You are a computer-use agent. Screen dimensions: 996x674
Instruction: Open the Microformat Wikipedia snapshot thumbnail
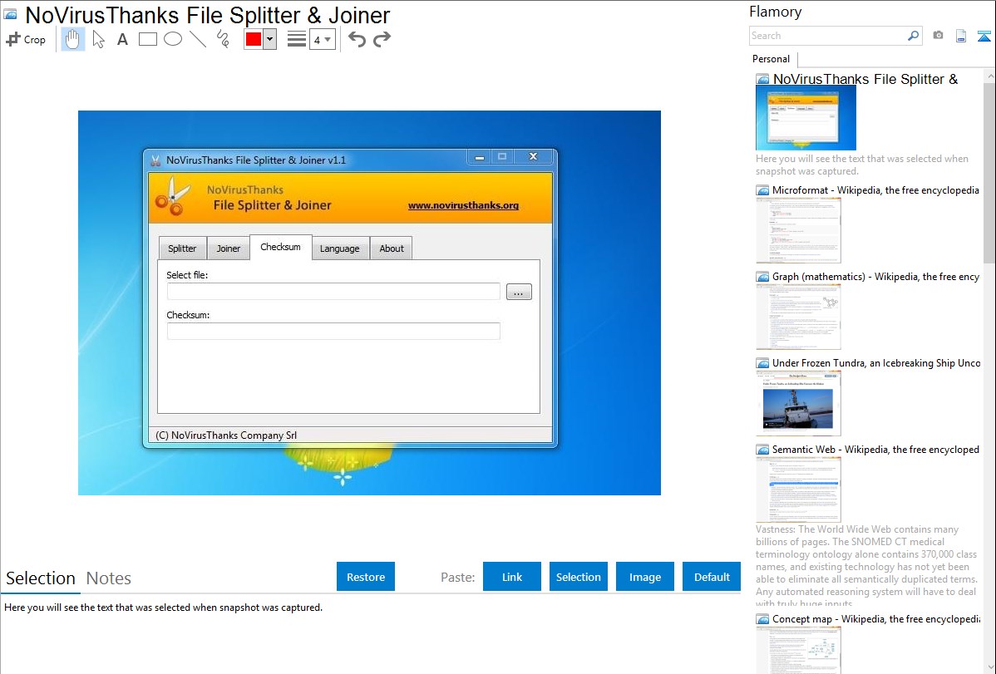pos(798,230)
